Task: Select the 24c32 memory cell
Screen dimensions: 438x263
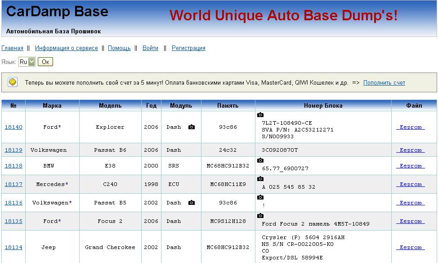Action: click(228, 150)
